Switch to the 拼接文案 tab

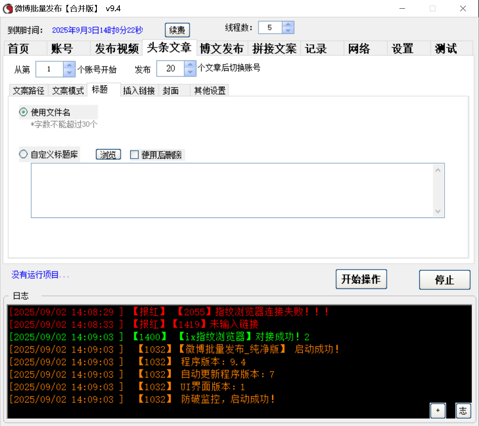point(274,48)
